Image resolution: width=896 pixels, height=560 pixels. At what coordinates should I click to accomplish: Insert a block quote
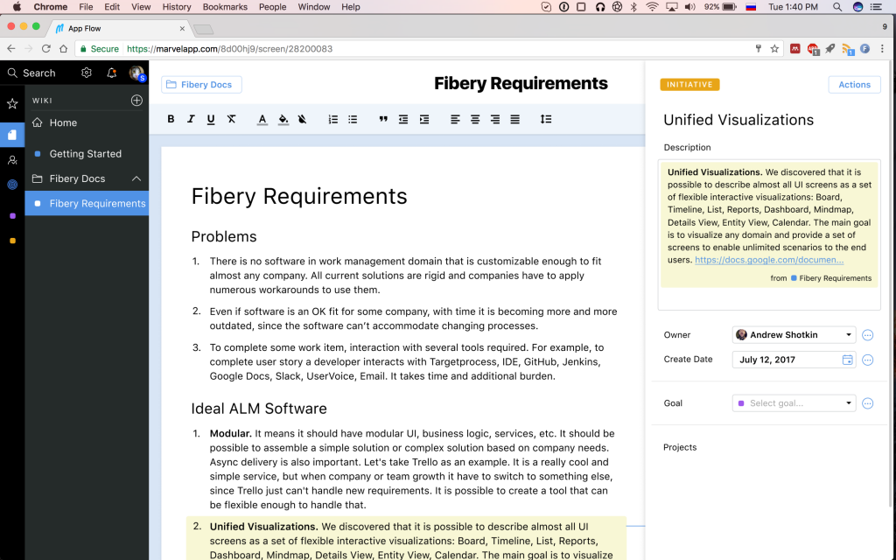[x=383, y=119]
